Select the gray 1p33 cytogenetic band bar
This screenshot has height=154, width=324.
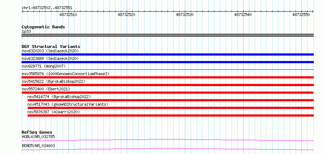click(167, 35)
